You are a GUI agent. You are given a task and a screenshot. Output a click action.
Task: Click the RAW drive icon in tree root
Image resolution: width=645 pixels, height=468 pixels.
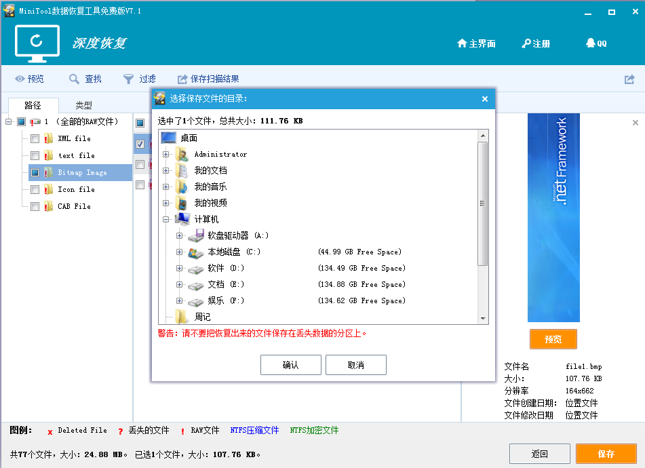point(35,121)
